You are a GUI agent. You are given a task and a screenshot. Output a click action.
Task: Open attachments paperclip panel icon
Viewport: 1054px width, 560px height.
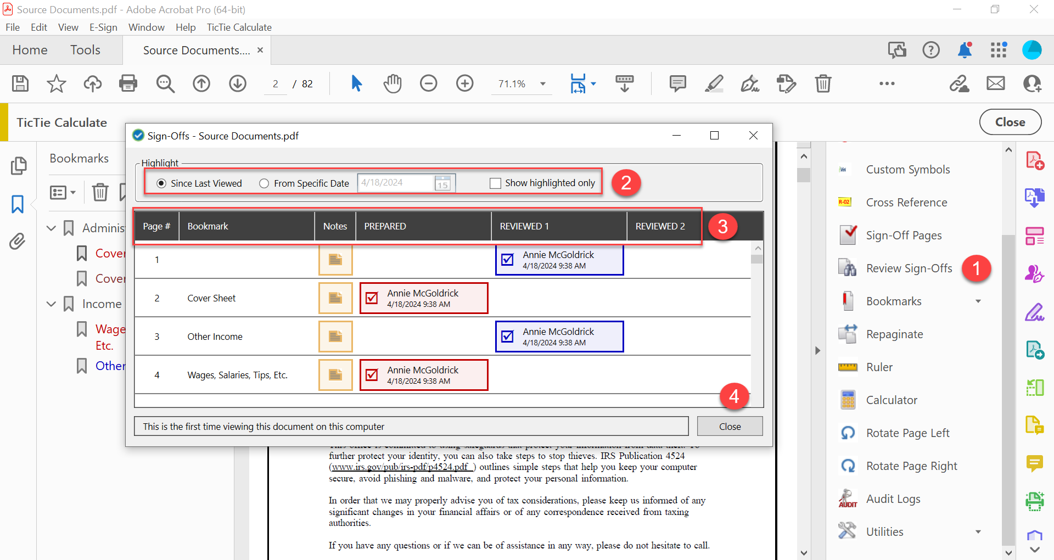click(18, 241)
